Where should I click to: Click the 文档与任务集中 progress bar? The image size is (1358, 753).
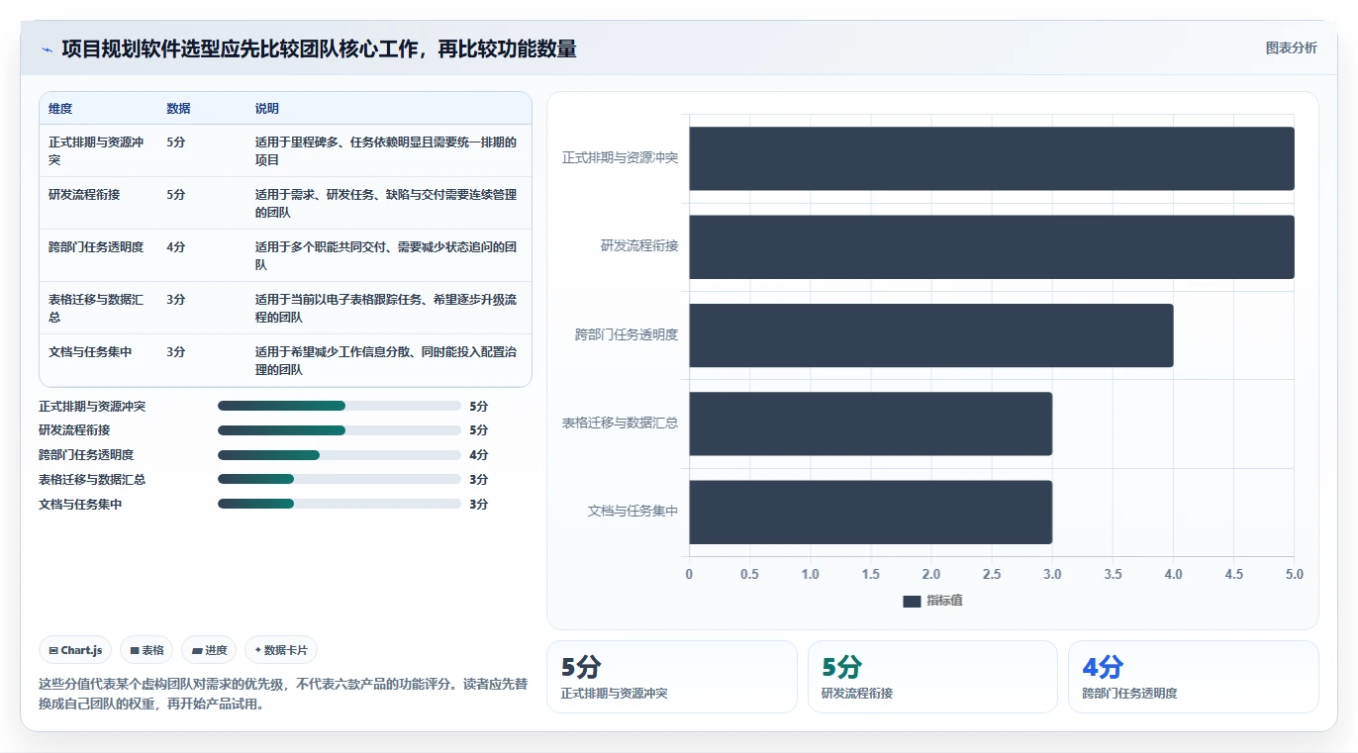[339, 504]
